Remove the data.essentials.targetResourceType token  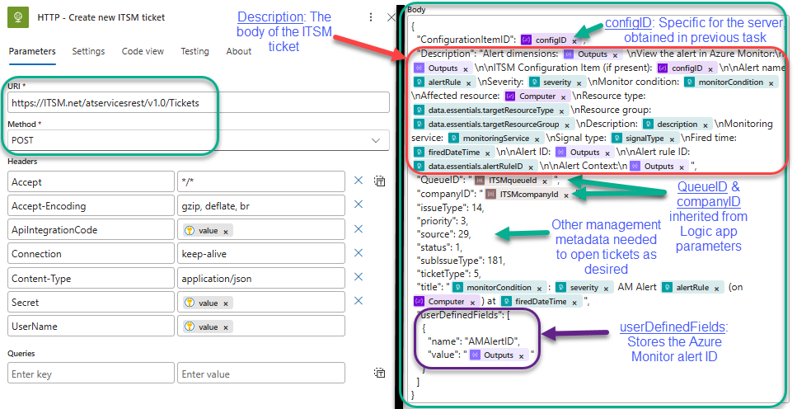(561, 111)
